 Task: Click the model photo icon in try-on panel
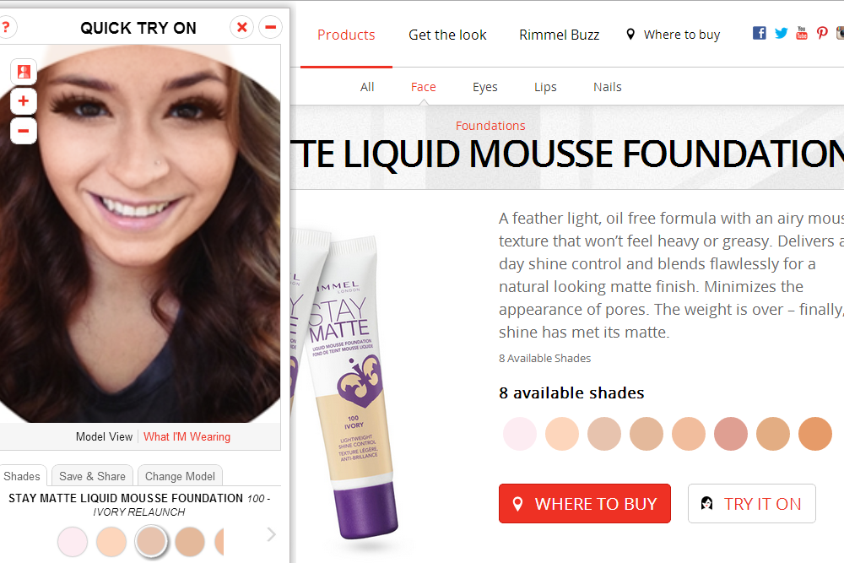[x=24, y=72]
